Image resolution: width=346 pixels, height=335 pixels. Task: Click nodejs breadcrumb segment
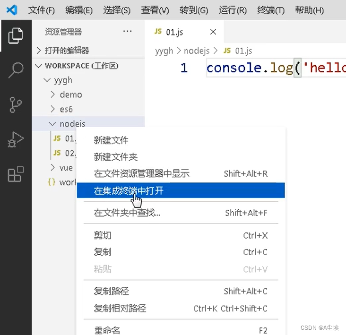pyautogui.click(x=197, y=51)
